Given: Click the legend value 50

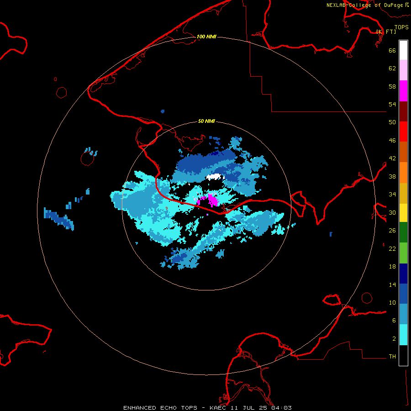Looking at the screenshot, I should (x=392, y=122).
